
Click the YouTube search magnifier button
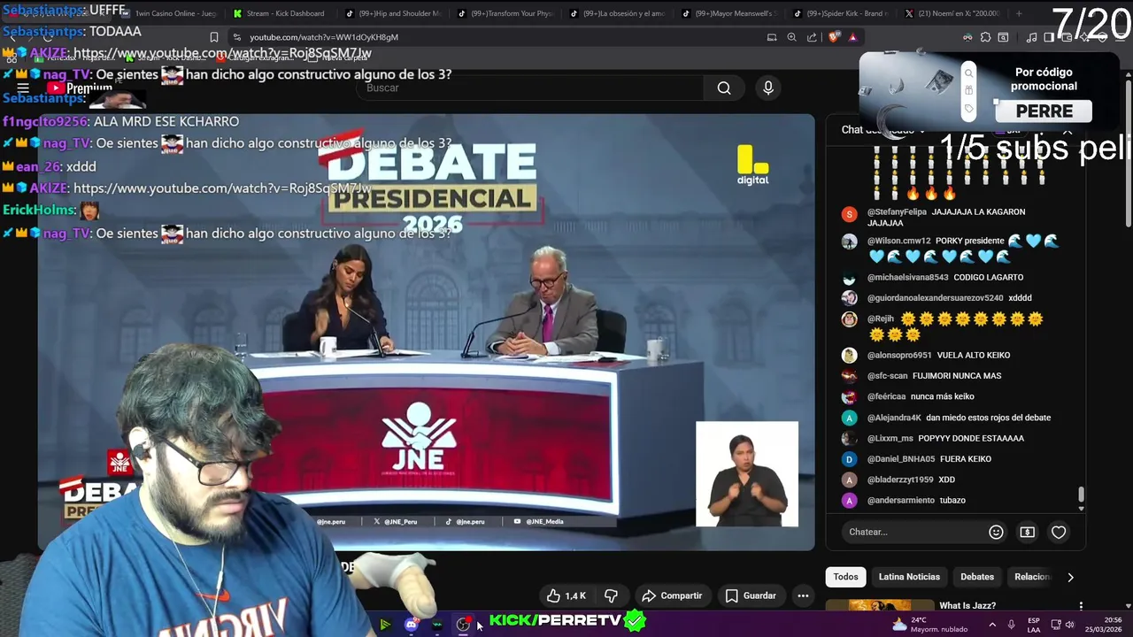pyautogui.click(x=724, y=88)
